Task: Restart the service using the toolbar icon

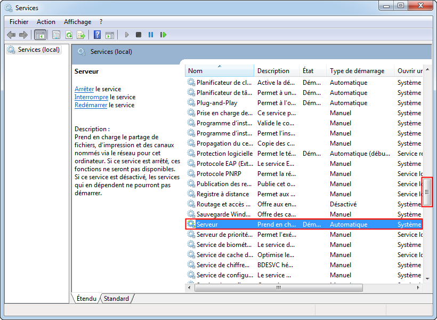Action: tap(164, 35)
